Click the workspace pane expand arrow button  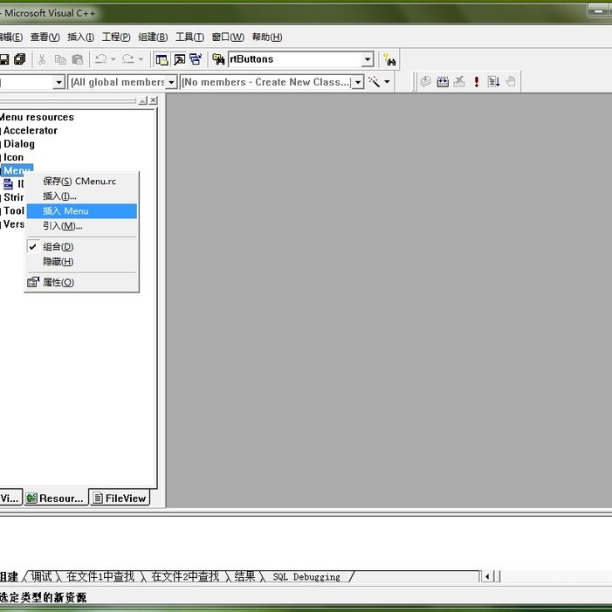(143, 100)
